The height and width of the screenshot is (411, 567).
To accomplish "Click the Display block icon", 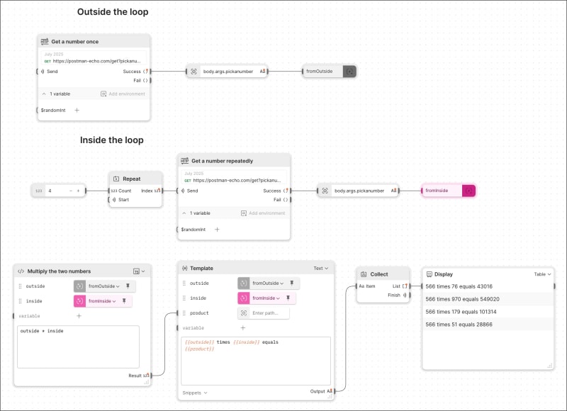I will pyautogui.click(x=429, y=274).
